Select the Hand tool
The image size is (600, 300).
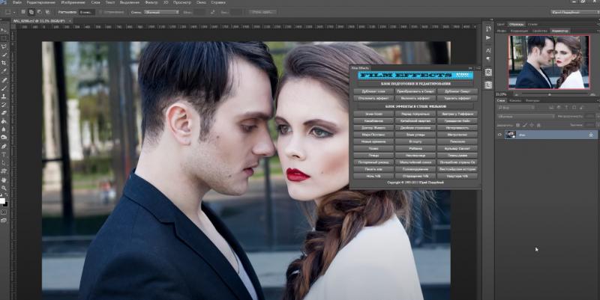click(x=4, y=180)
